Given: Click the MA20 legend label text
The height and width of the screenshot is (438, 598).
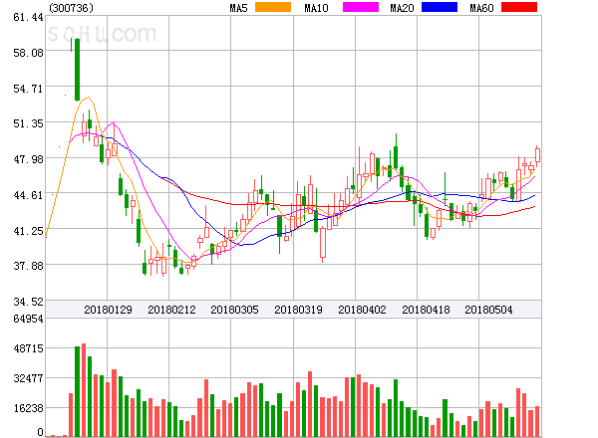Looking at the screenshot, I should (402, 8).
